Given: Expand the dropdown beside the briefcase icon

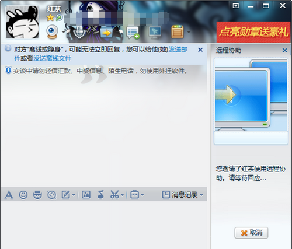Looking at the screenshot, I should pyautogui.click(x=142, y=195).
